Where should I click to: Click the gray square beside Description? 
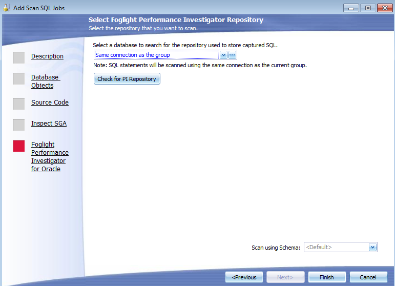[x=18, y=58]
